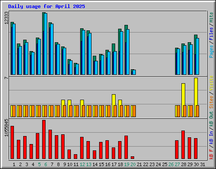The image size is (216, 169).
Task: Click day 30 on the x-axis
Action: 196,164
